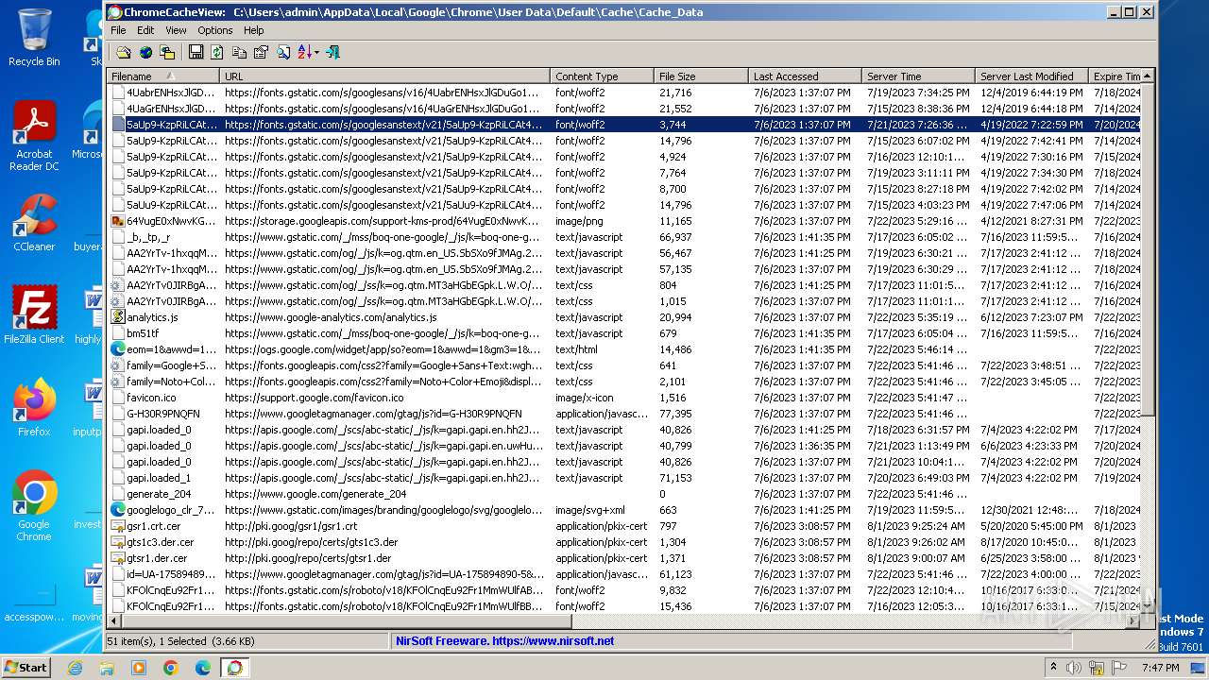
Task: Sort by the File Size column header
Action: (x=702, y=76)
